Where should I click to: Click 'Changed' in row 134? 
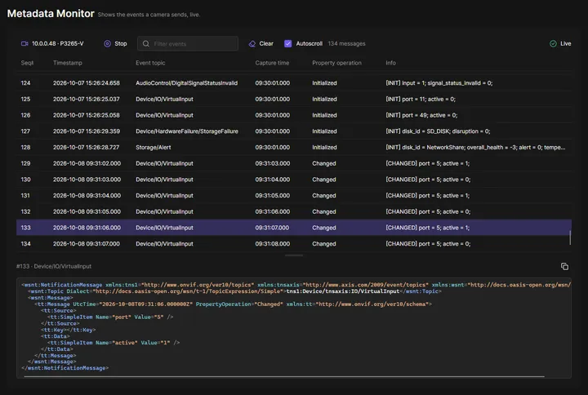click(x=324, y=244)
